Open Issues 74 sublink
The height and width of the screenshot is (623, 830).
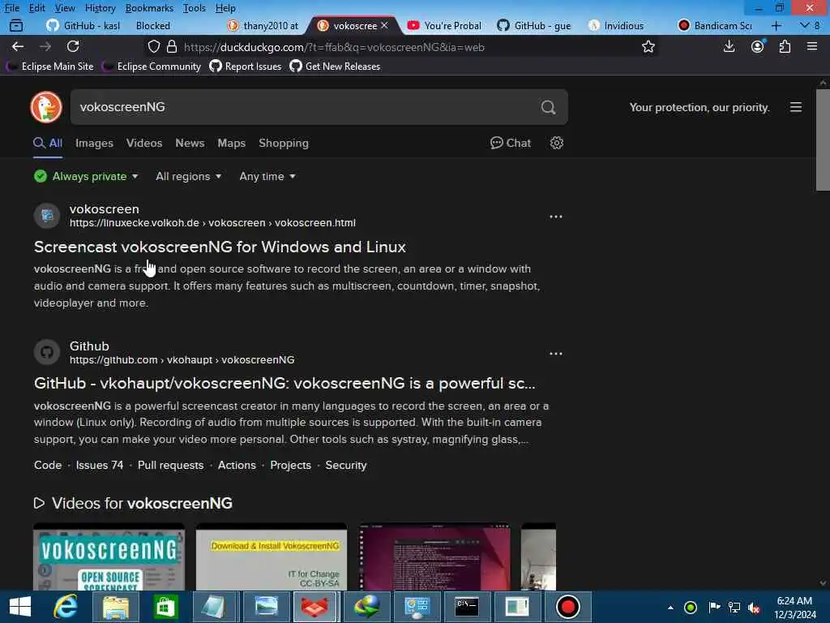click(100, 465)
